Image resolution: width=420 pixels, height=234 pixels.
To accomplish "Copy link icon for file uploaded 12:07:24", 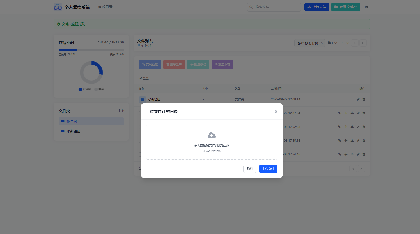I will pyautogui.click(x=339, y=113).
